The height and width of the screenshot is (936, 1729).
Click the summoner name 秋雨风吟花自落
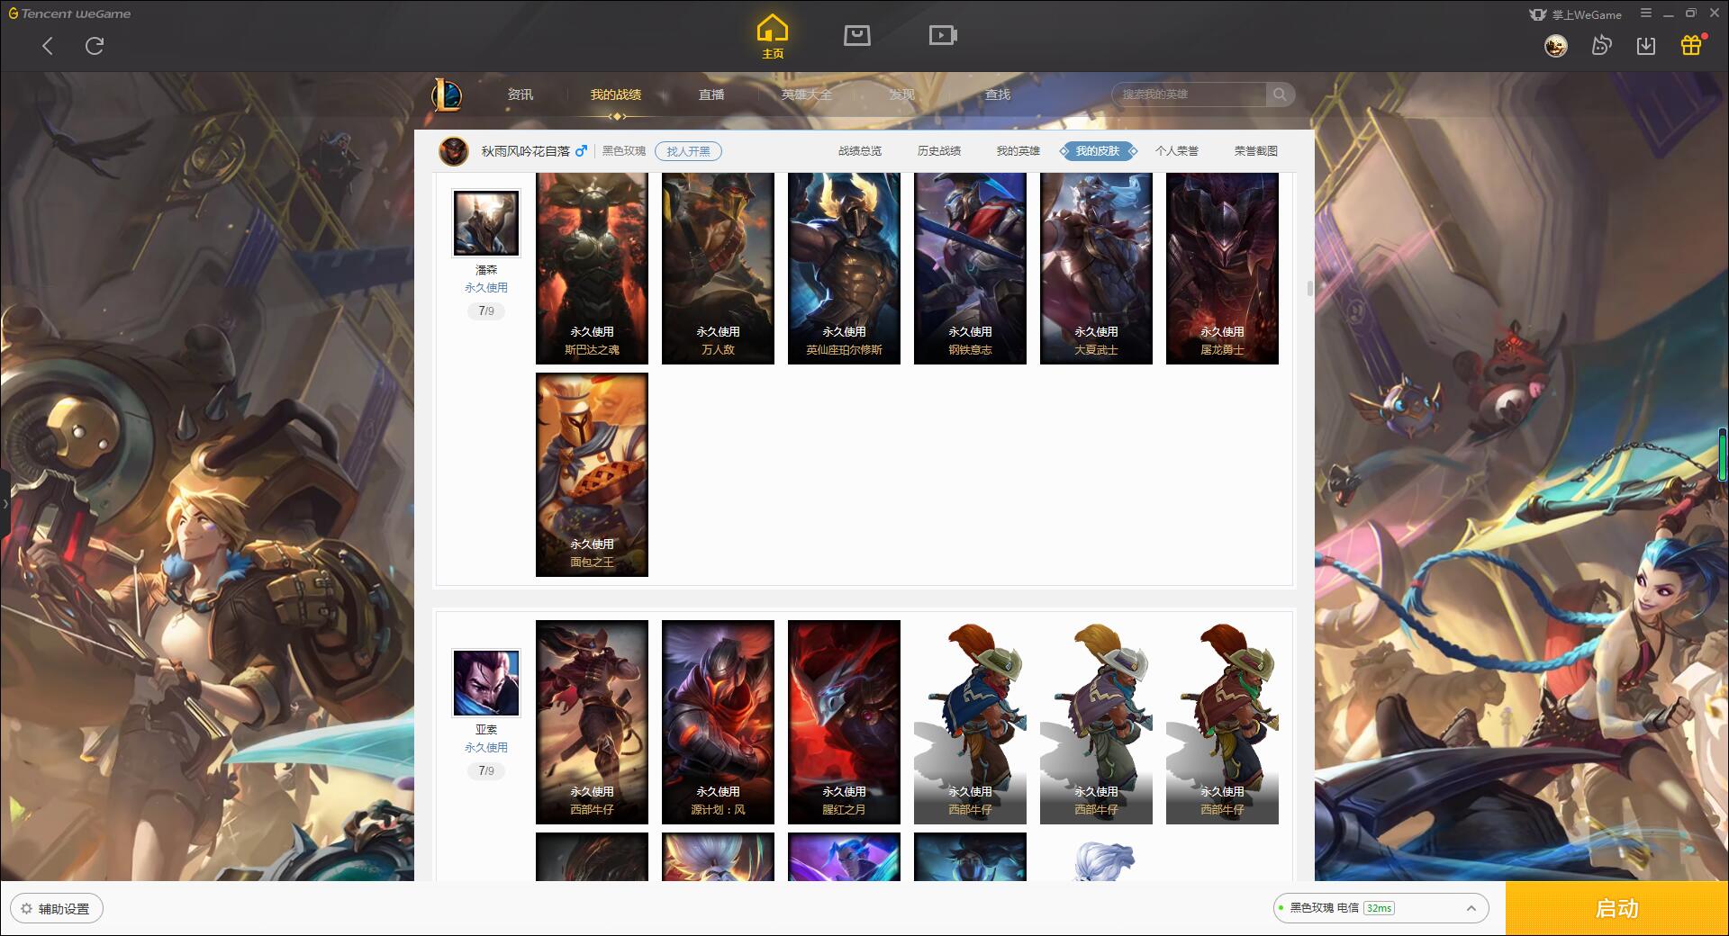pyautogui.click(x=525, y=151)
